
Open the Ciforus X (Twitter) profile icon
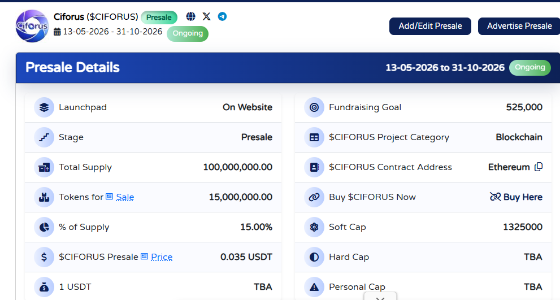206,16
